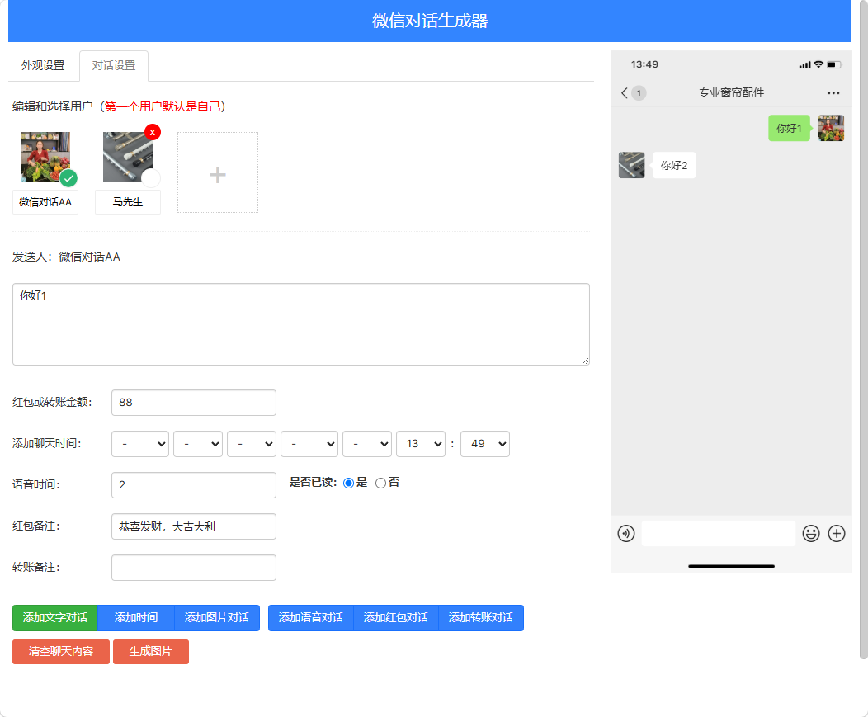This screenshot has height=717, width=868.
Task: Tap the voice input icon in phone preview
Action: coord(626,534)
